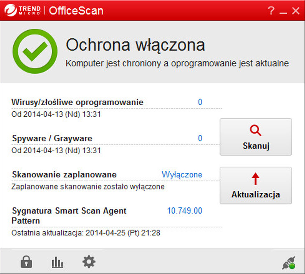Select the Wirusy/złośliwe oprogramowanie label

pos(77,102)
